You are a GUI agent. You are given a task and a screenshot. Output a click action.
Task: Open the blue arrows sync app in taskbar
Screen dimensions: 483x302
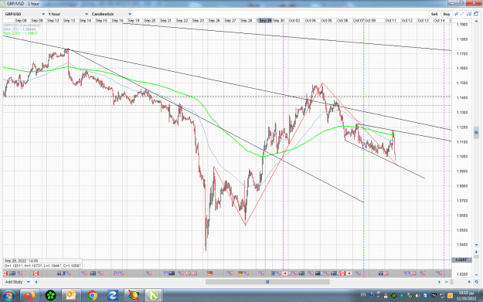click(113, 296)
